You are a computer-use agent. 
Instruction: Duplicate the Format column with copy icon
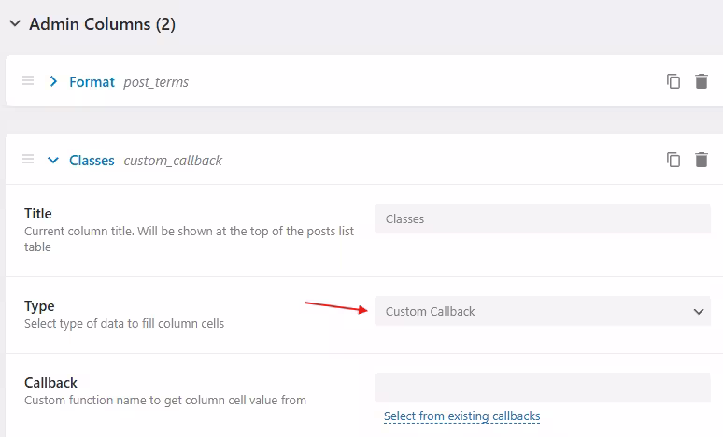(673, 81)
